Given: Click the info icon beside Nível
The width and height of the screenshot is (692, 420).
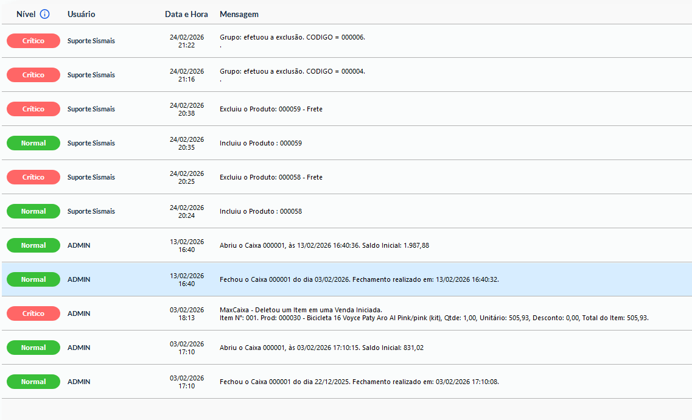Looking at the screenshot, I should tap(44, 14).
